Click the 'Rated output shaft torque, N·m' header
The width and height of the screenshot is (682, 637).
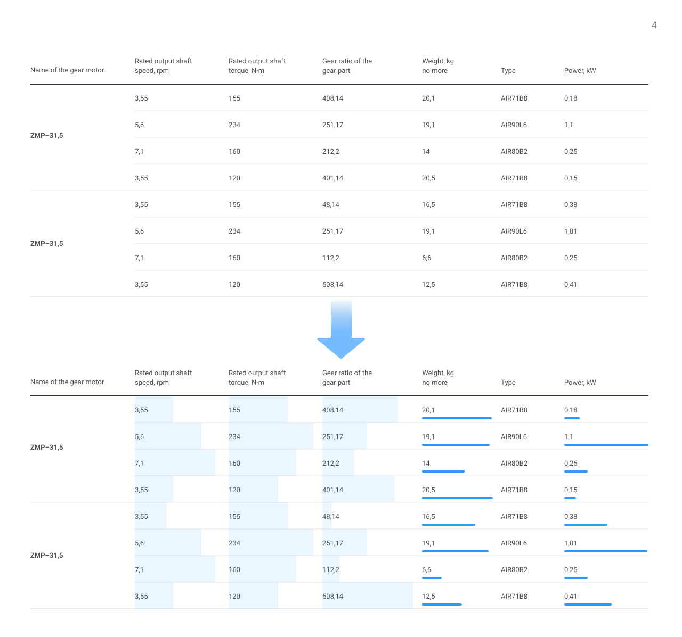click(257, 65)
